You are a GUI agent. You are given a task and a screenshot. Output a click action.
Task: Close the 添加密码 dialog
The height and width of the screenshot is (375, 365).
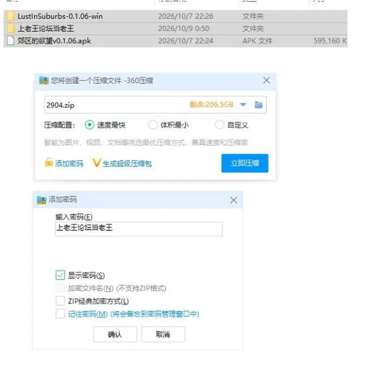(233, 200)
